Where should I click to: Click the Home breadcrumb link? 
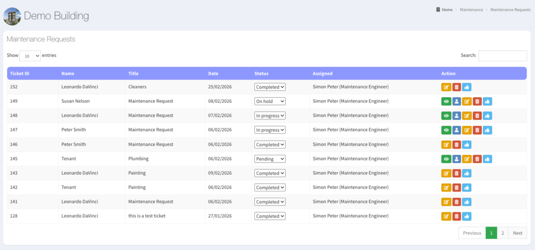[447, 9]
